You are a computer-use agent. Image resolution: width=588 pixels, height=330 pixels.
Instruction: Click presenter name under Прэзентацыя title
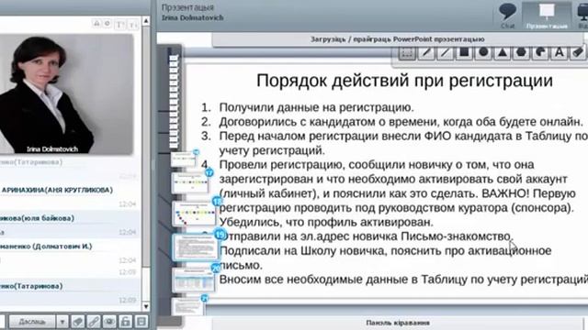click(x=192, y=17)
